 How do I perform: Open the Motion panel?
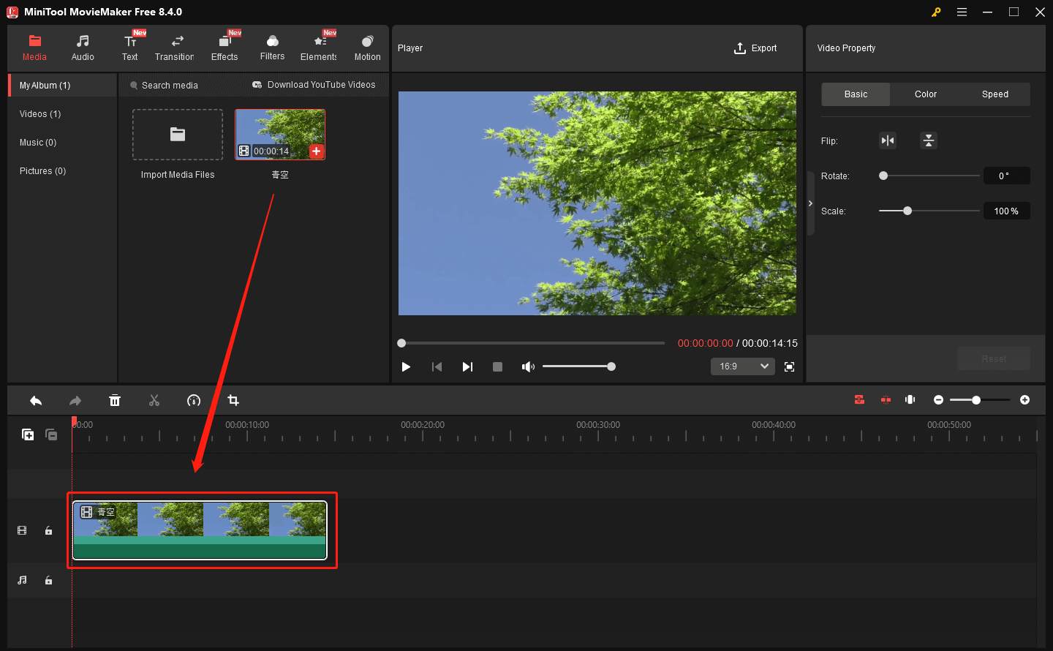pos(366,47)
